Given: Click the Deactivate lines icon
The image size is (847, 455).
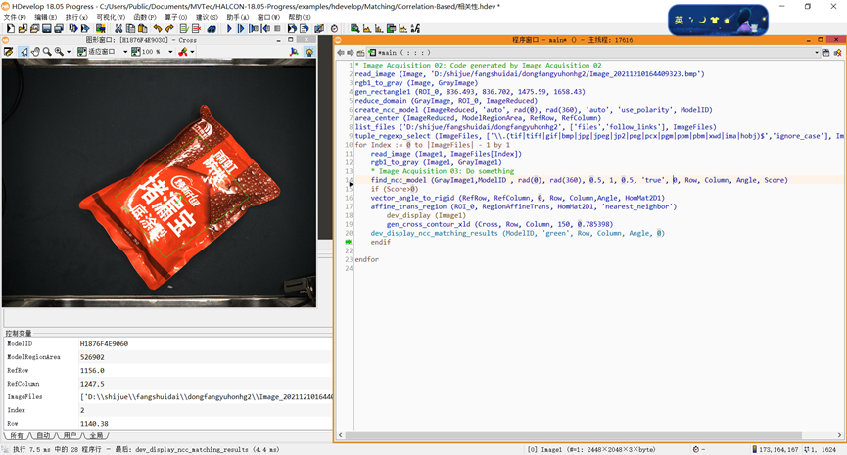Looking at the screenshot, I should click(196, 28).
